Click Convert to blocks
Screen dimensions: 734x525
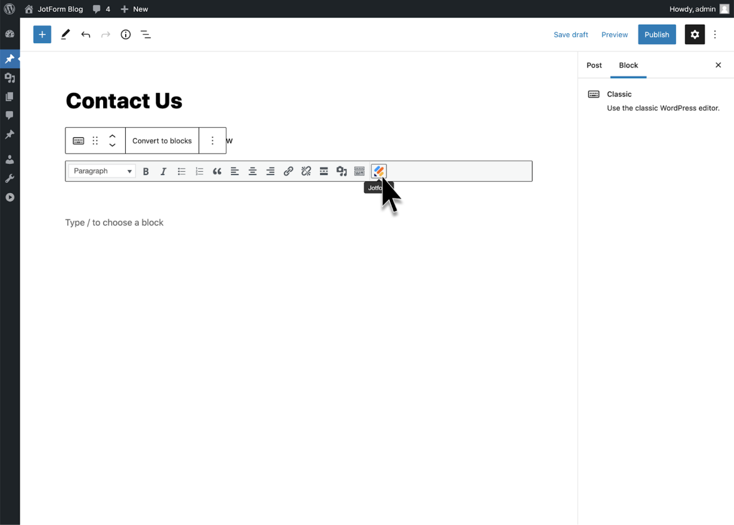pyautogui.click(x=162, y=140)
